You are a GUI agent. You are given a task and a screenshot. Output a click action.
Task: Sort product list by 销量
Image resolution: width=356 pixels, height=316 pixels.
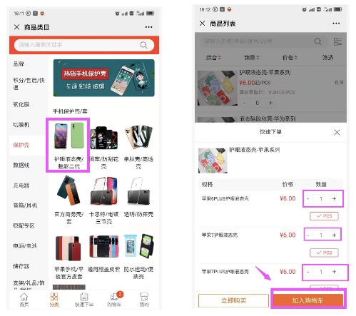[x=252, y=57]
